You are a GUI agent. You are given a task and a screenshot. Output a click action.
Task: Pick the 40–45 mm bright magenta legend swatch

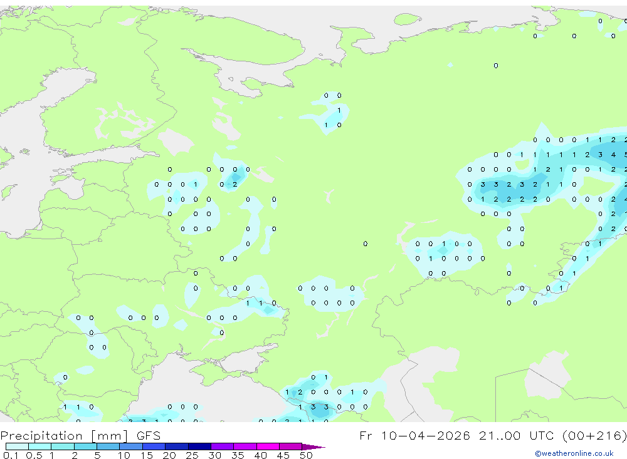point(268,446)
